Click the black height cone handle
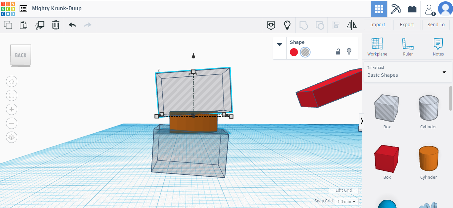The width and height of the screenshot is (453, 208). (193, 56)
